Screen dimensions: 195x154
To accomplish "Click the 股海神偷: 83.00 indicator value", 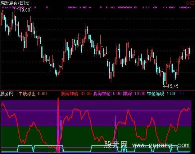I will coord(76,94).
